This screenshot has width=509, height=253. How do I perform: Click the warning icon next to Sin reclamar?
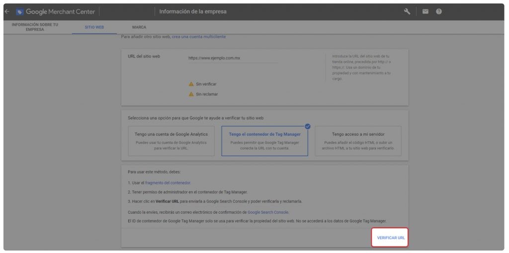click(x=191, y=94)
